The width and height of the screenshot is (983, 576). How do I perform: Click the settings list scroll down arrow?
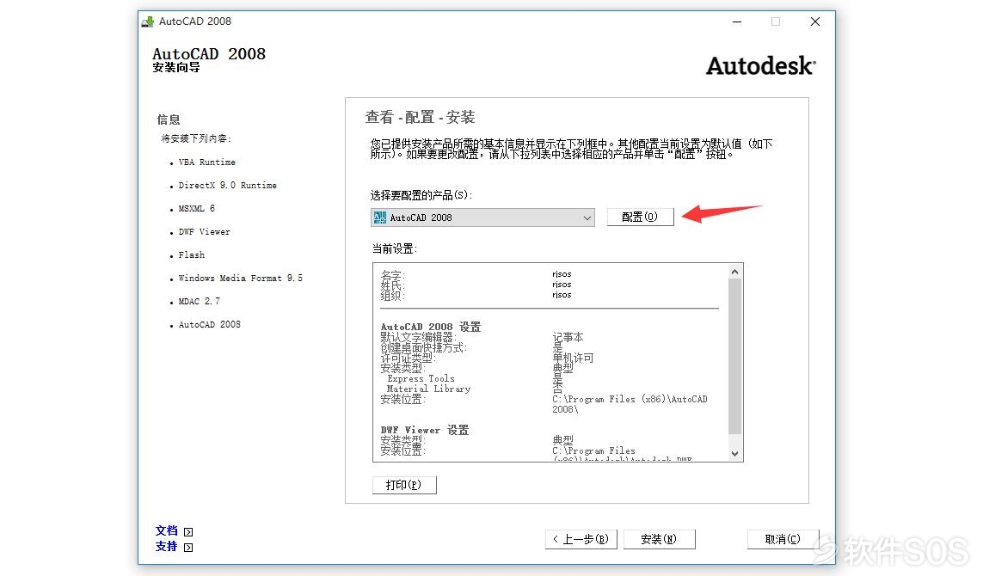pyautogui.click(x=734, y=454)
